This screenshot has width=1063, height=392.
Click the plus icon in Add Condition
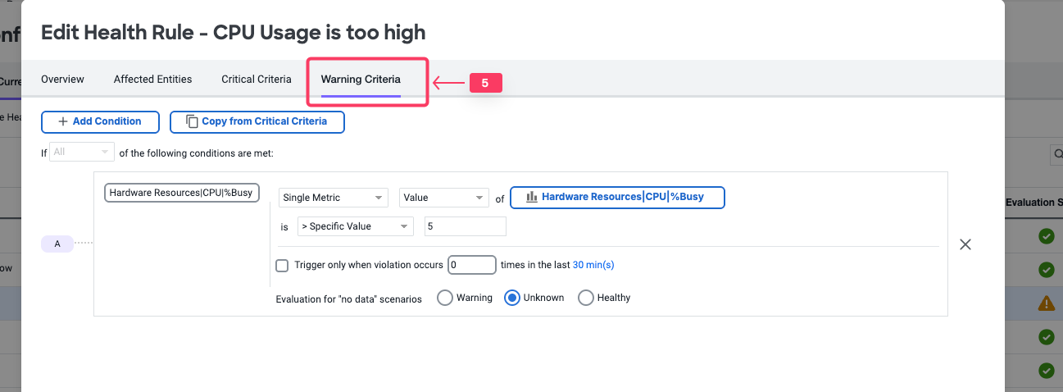pyautogui.click(x=62, y=121)
